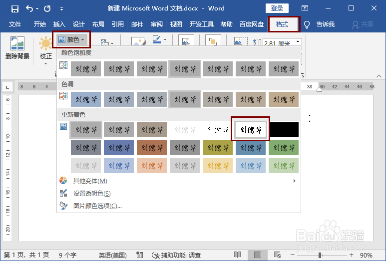This screenshot has height=261, width=386.
Task: Select the coolest blue color tone thumbnail
Action: (x=86, y=99)
